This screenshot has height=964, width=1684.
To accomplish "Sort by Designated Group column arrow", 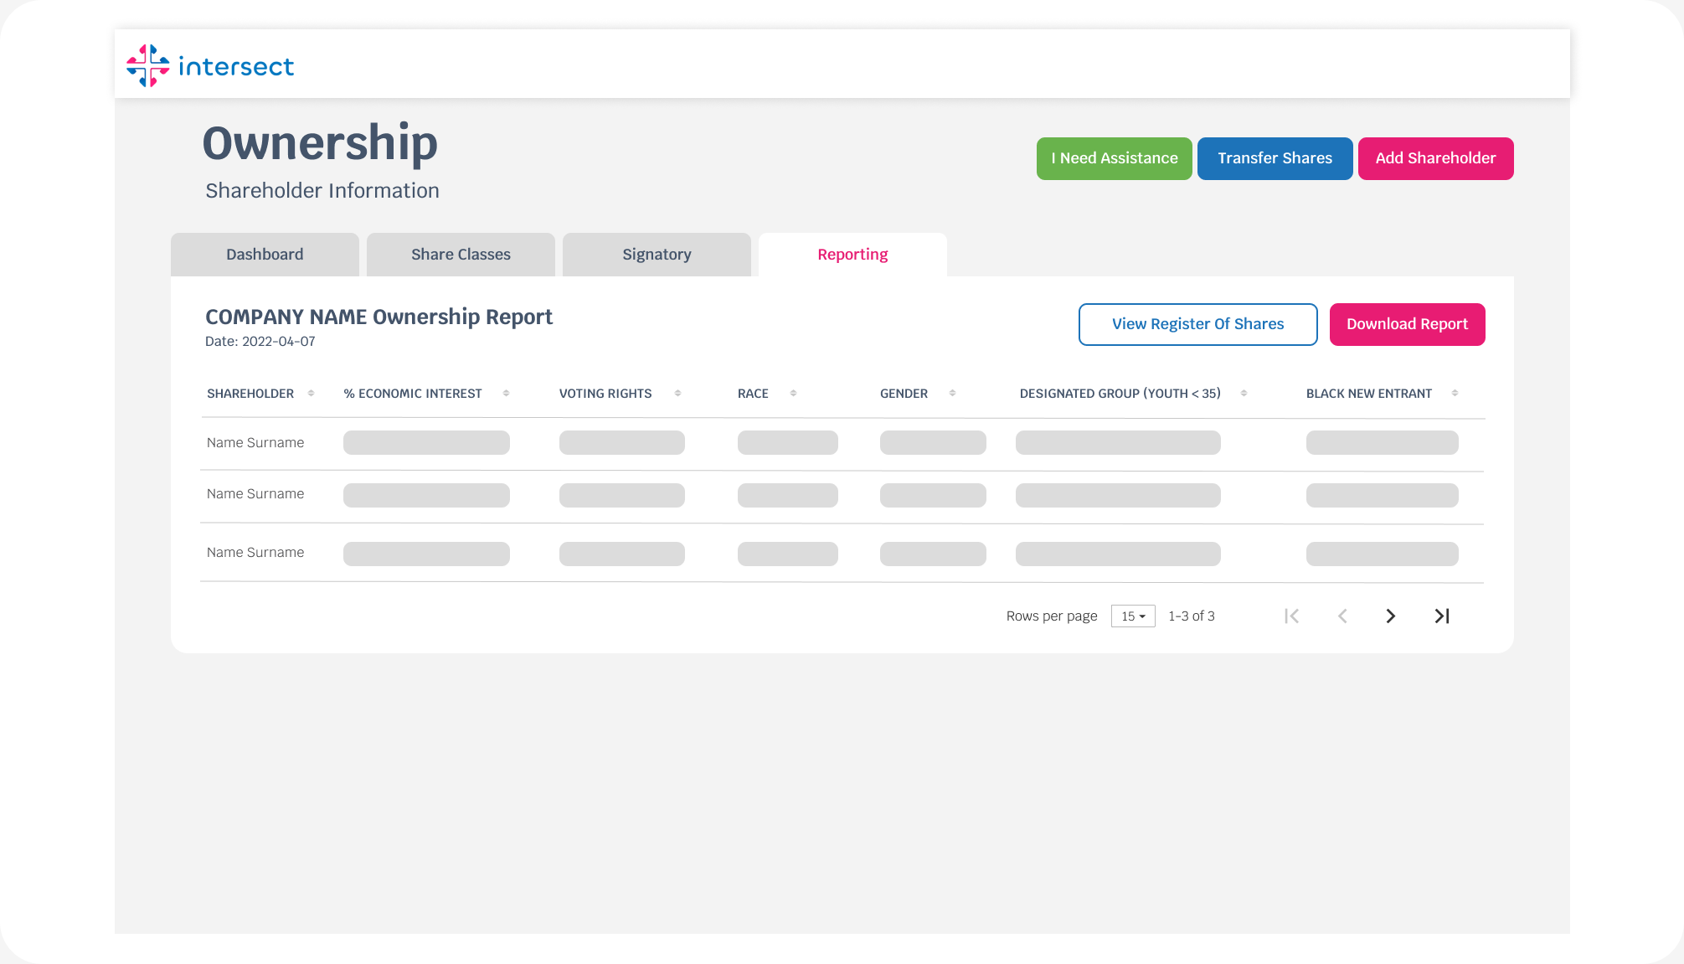I will (1244, 394).
